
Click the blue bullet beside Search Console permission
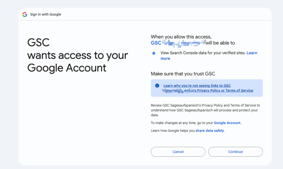pos(154,53)
